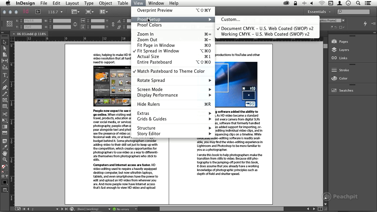Open the Window menu
Viewport: 377px width, 212px height.
(156, 3)
